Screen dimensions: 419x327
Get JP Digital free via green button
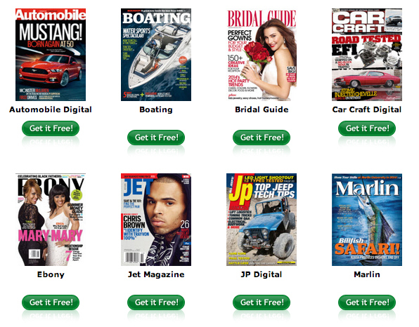pyautogui.click(x=262, y=302)
